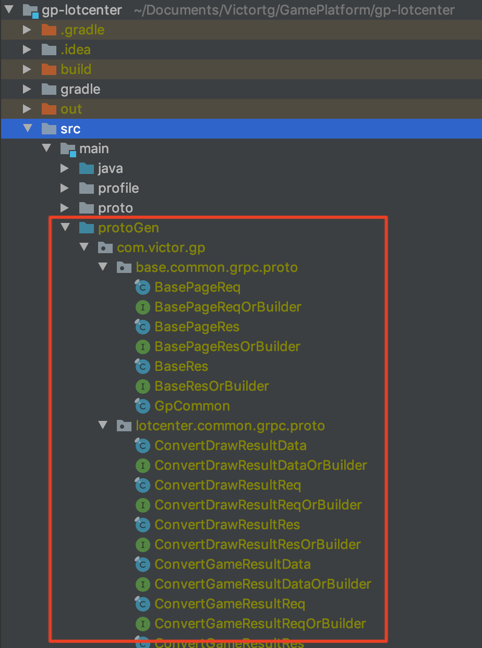482x648 pixels.
Task: Click the interface icon beside BasePageReqOrBuilder
Action: pyautogui.click(x=142, y=307)
